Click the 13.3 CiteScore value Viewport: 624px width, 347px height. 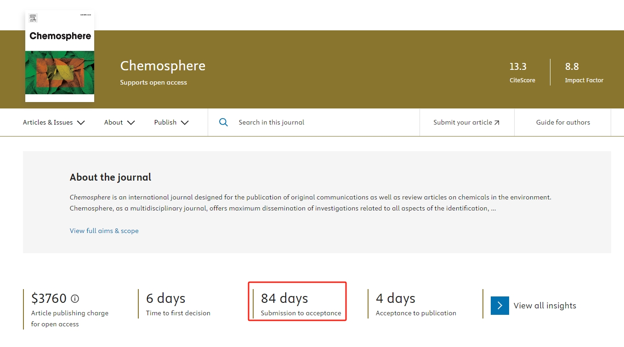coord(518,67)
